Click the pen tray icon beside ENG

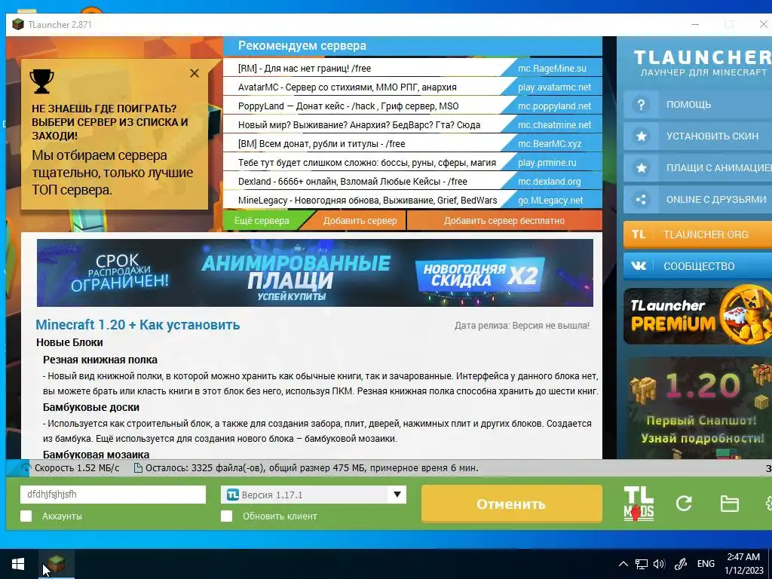681,564
